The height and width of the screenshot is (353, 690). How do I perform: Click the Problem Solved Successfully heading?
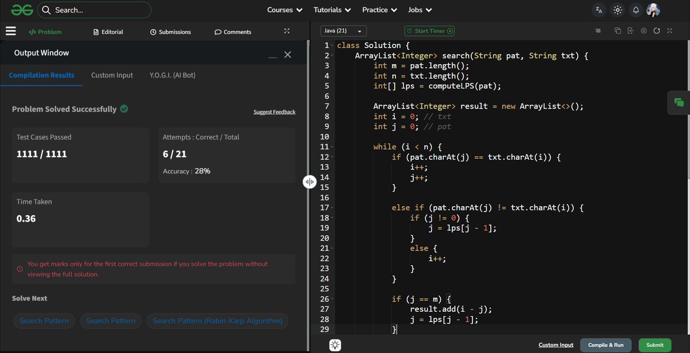(x=64, y=109)
